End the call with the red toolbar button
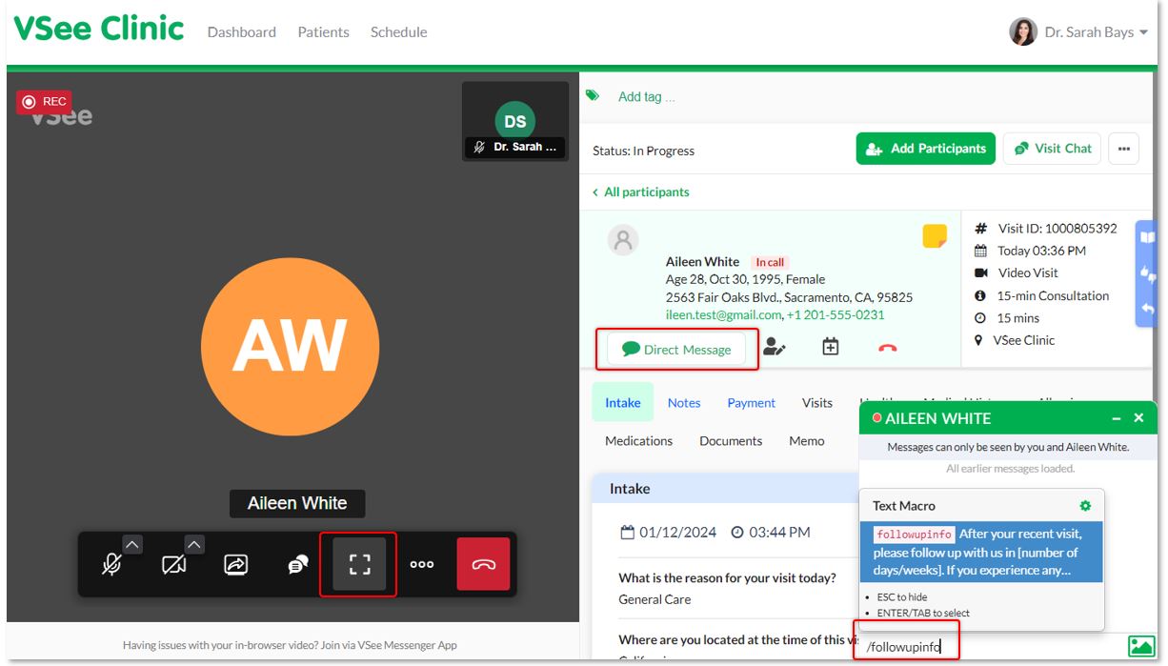 [484, 564]
